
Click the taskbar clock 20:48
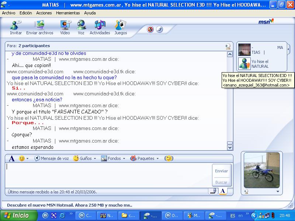285,215
